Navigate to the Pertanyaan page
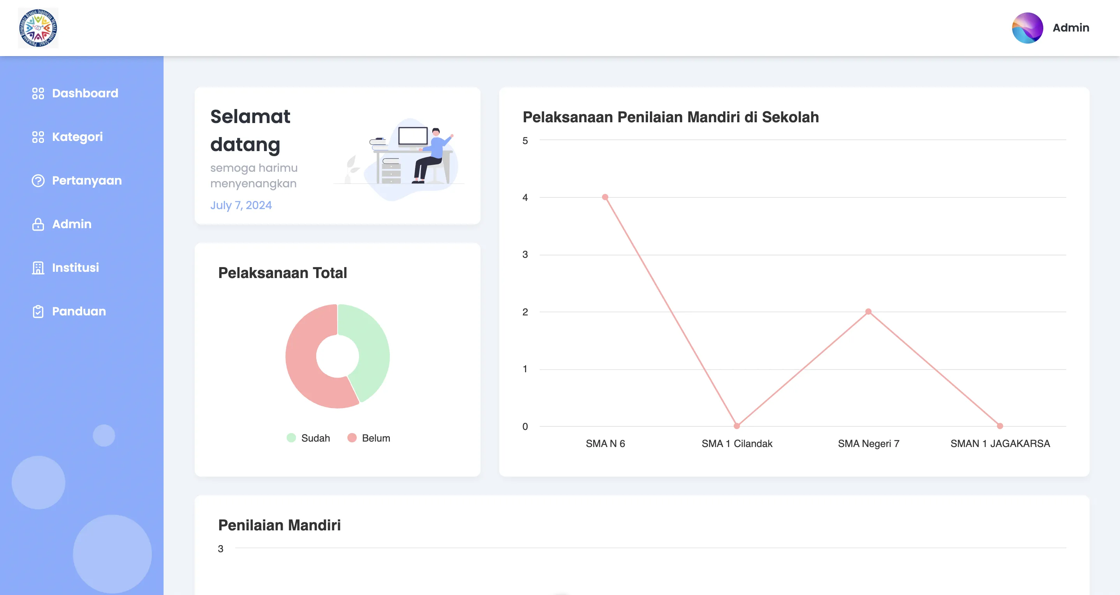The image size is (1120, 595). 86,180
